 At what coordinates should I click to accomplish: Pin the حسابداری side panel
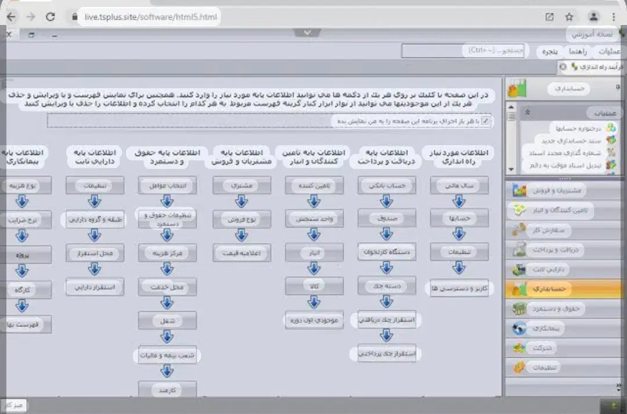(618, 87)
